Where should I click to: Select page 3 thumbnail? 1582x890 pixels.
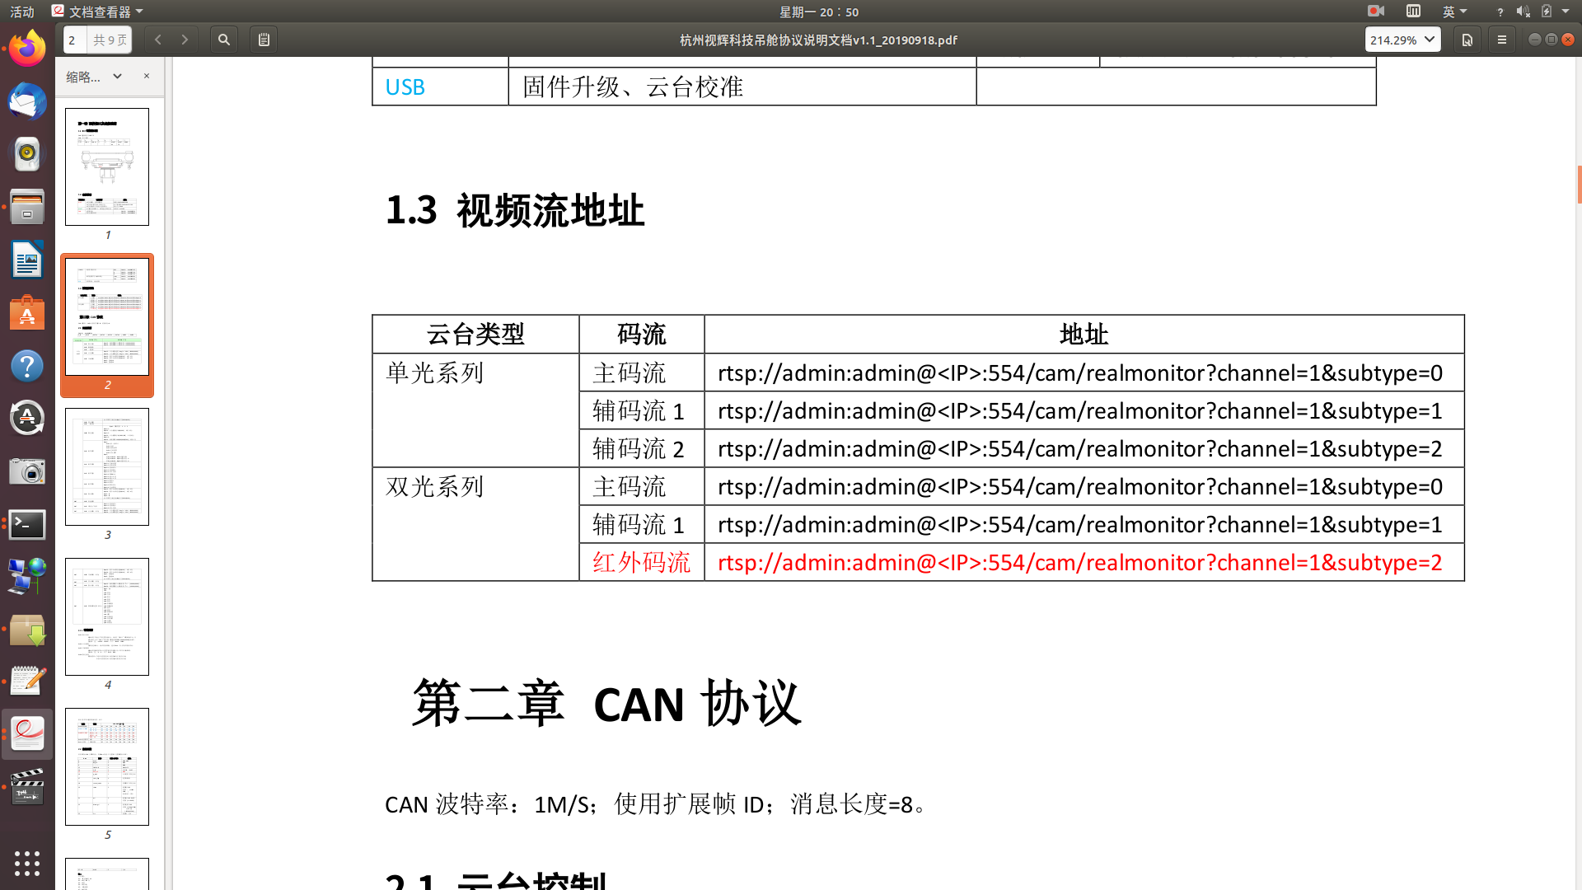click(107, 467)
